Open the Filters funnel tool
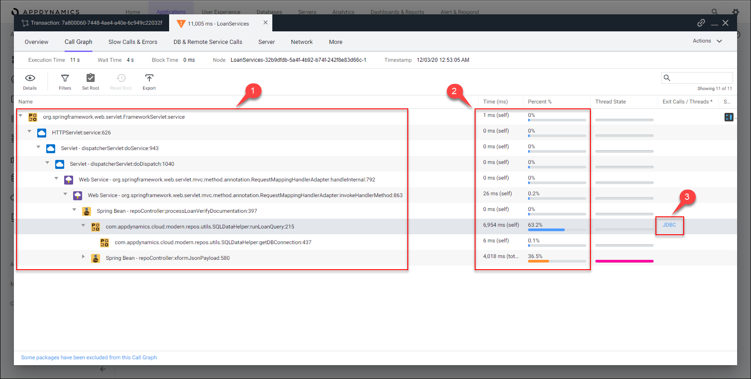This screenshot has width=751, height=379. (x=65, y=78)
